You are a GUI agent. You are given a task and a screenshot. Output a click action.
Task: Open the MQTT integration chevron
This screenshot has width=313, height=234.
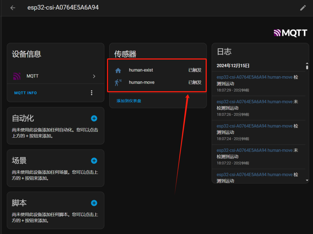coord(94,76)
